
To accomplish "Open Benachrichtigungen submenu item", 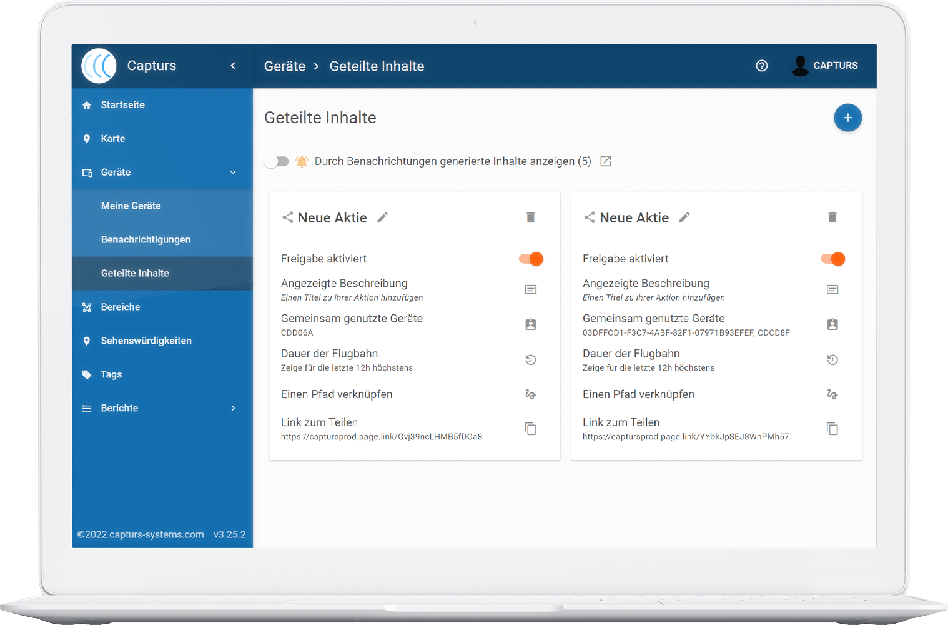I will coord(162,240).
